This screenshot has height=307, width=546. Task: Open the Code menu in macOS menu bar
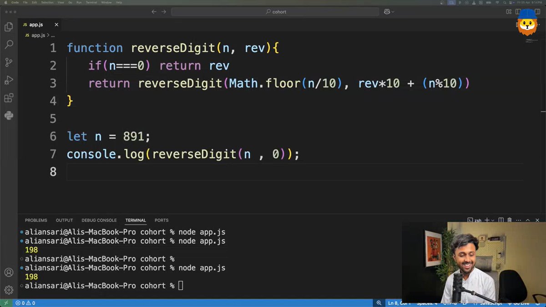tap(15, 3)
